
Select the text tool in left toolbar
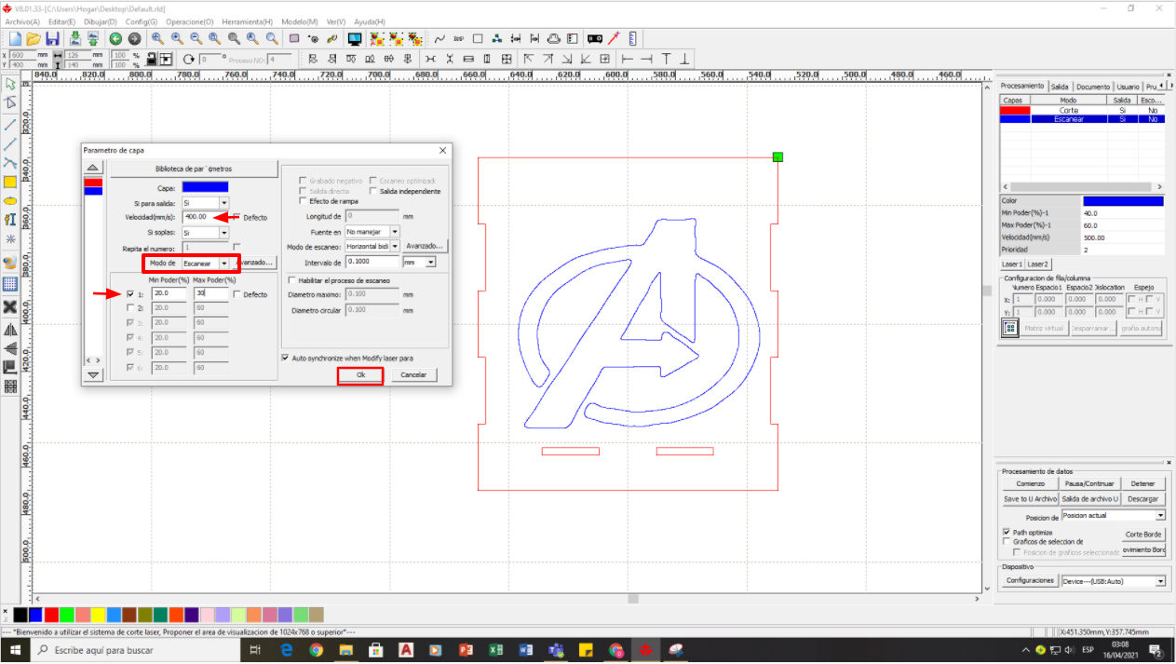point(10,220)
